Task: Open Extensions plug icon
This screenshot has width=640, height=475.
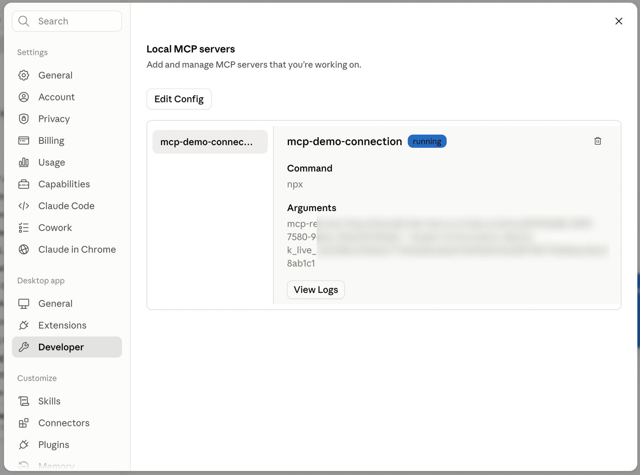Action: coord(24,325)
